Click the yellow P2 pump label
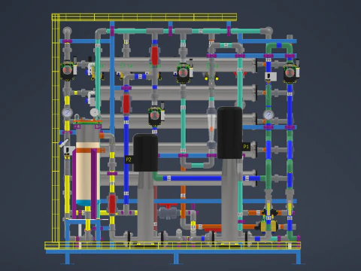The image size is (361, 271). point(129,160)
